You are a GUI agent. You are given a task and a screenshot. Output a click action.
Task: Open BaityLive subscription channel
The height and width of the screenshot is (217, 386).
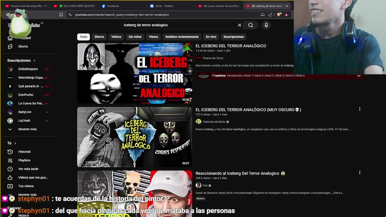[x=25, y=112]
